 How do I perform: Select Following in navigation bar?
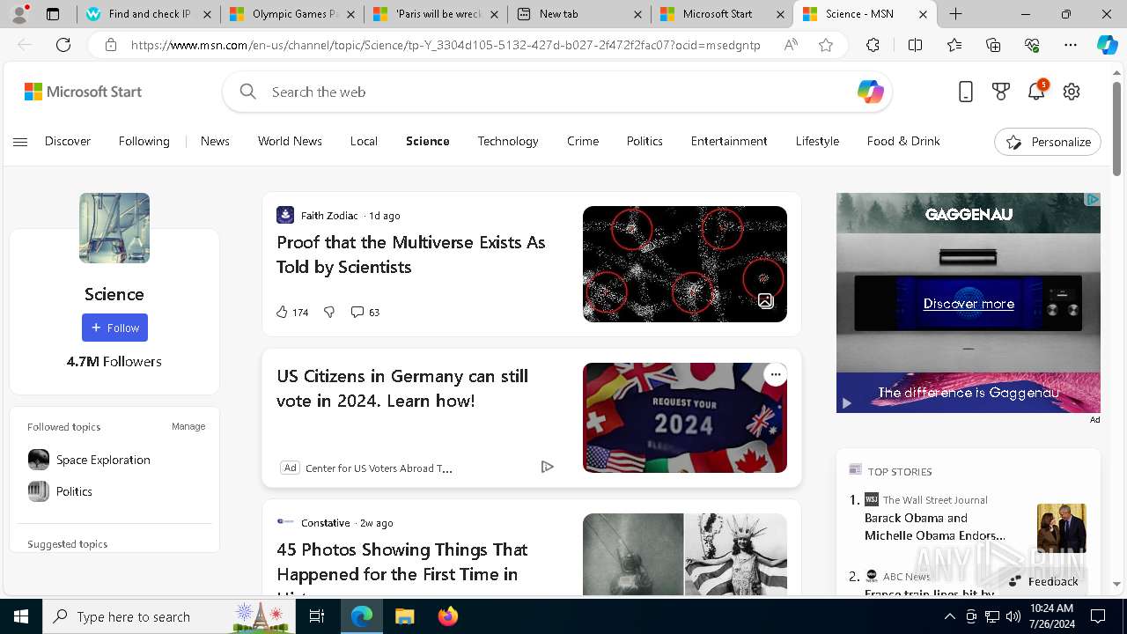click(x=144, y=141)
